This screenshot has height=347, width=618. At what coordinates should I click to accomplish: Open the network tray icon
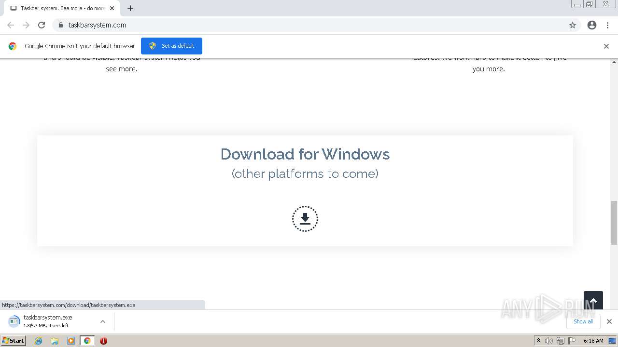click(561, 341)
